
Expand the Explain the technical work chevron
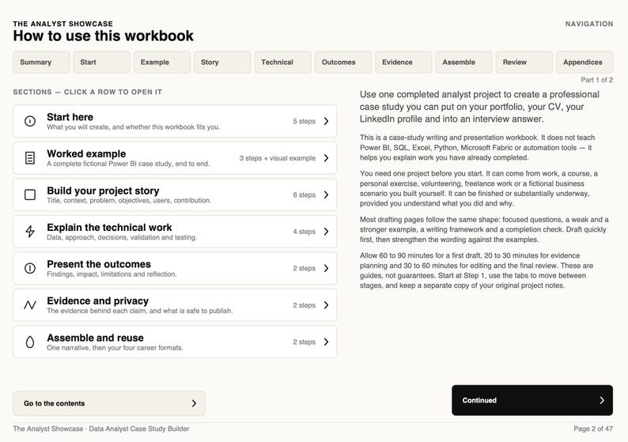[x=326, y=232]
